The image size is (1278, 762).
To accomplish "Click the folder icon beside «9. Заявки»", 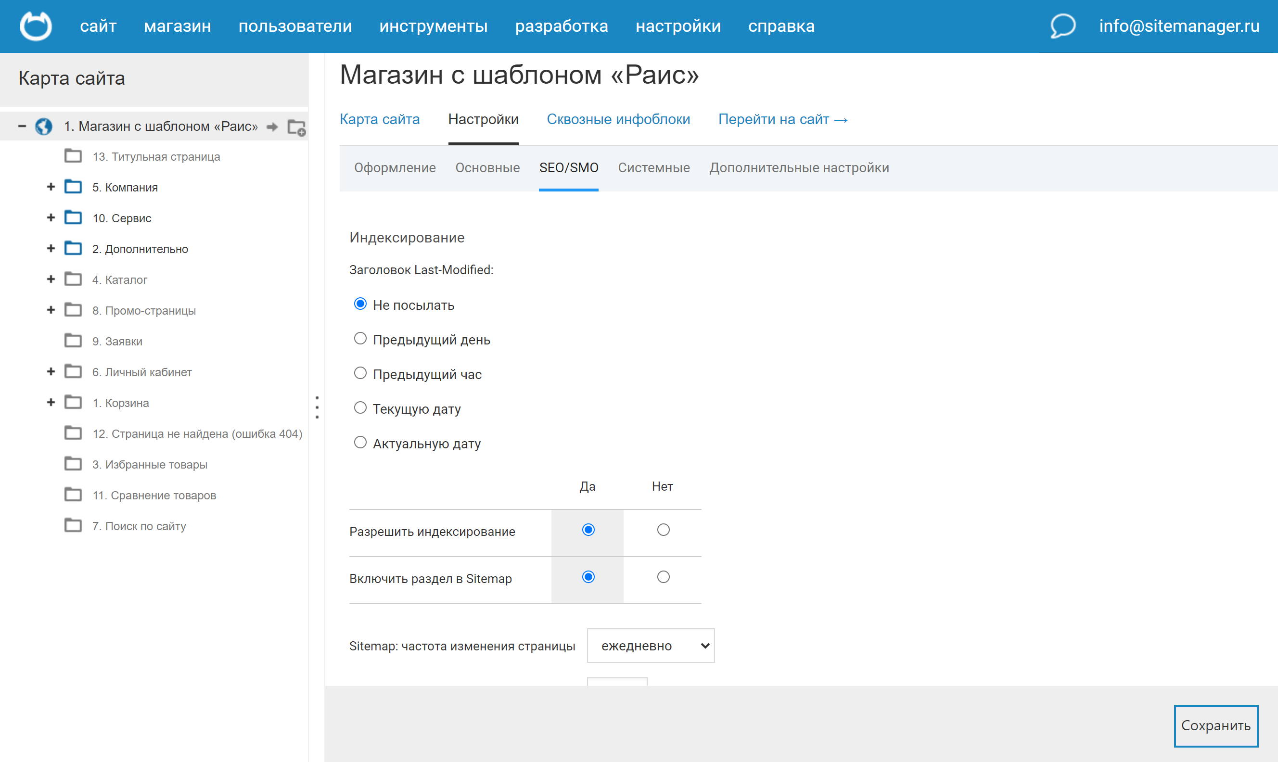I will click(73, 340).
